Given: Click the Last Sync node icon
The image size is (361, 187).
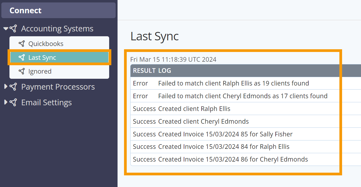Looking at the screenshot, I should coord(22,57).
